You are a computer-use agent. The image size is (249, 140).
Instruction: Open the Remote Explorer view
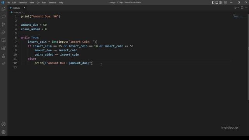click(x=4, y=40)
